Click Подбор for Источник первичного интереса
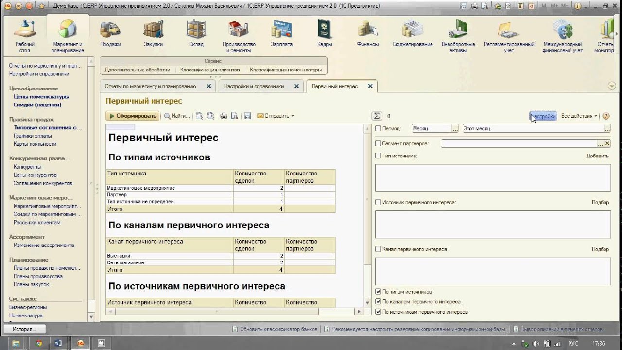 (x=600, y=202)
